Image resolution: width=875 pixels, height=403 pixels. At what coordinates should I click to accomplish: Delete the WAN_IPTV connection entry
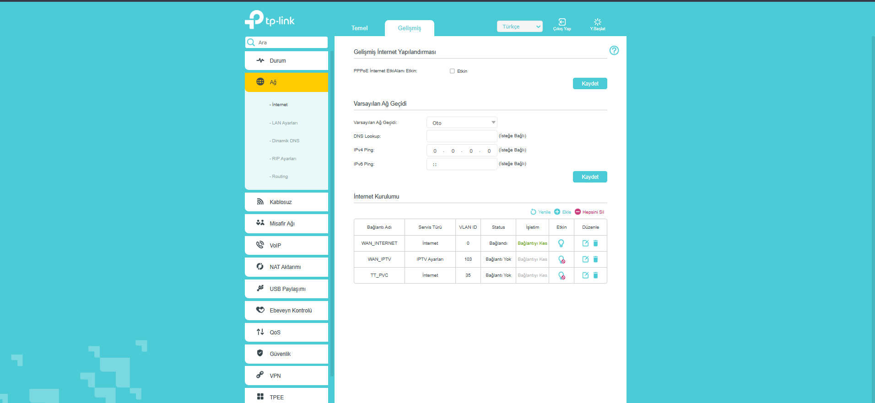coord(595,259)
